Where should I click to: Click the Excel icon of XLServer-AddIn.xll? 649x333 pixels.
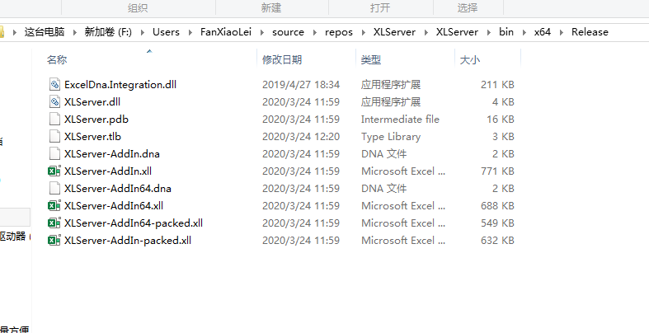(x=54, y=171)
